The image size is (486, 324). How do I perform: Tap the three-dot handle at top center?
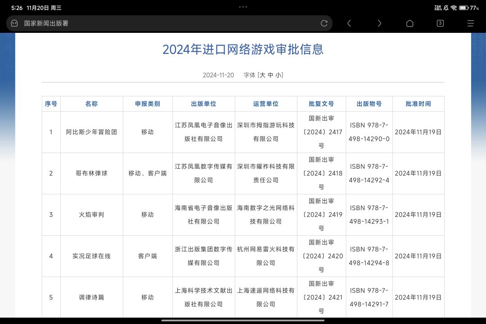click(243, 7)
